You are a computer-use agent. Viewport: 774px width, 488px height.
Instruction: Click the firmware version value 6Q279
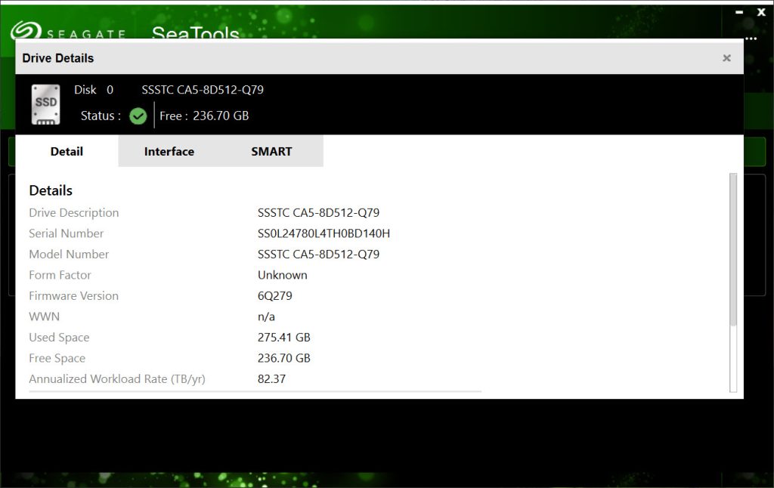[x=275, y=296]
